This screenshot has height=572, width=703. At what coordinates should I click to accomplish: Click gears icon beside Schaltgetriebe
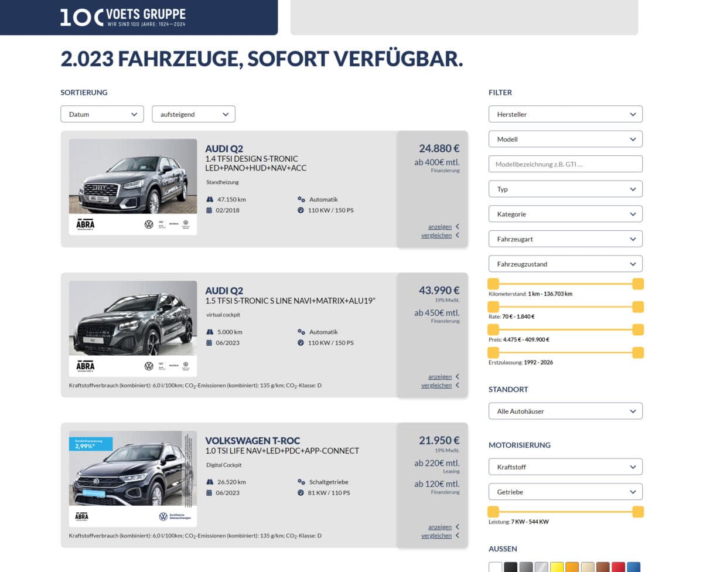click(301, 482)
